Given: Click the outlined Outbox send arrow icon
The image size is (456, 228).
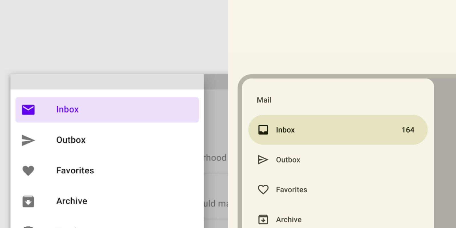Looking at the screenshot, I should coord(263,160).
